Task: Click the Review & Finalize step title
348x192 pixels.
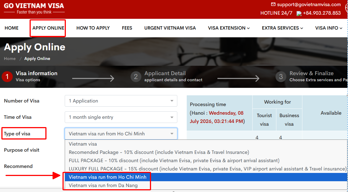Action: [311, 73]
